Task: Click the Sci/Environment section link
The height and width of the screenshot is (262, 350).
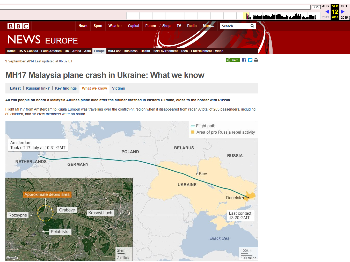Action: (165, 51)
